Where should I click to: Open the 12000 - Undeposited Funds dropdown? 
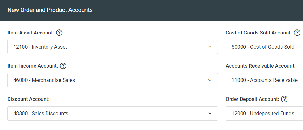[264, 113]
